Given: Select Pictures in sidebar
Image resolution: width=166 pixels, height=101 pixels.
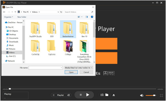Looking at the screenshot, I should pyautogui.click(x=11, y=49).
